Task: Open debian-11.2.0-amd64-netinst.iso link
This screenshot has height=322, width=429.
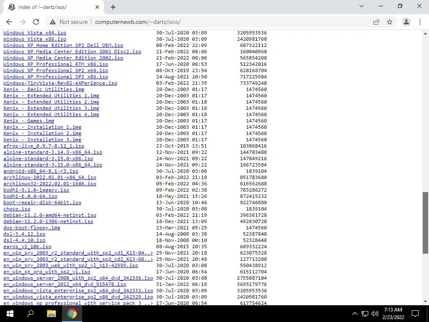Action: coord(50,215)
